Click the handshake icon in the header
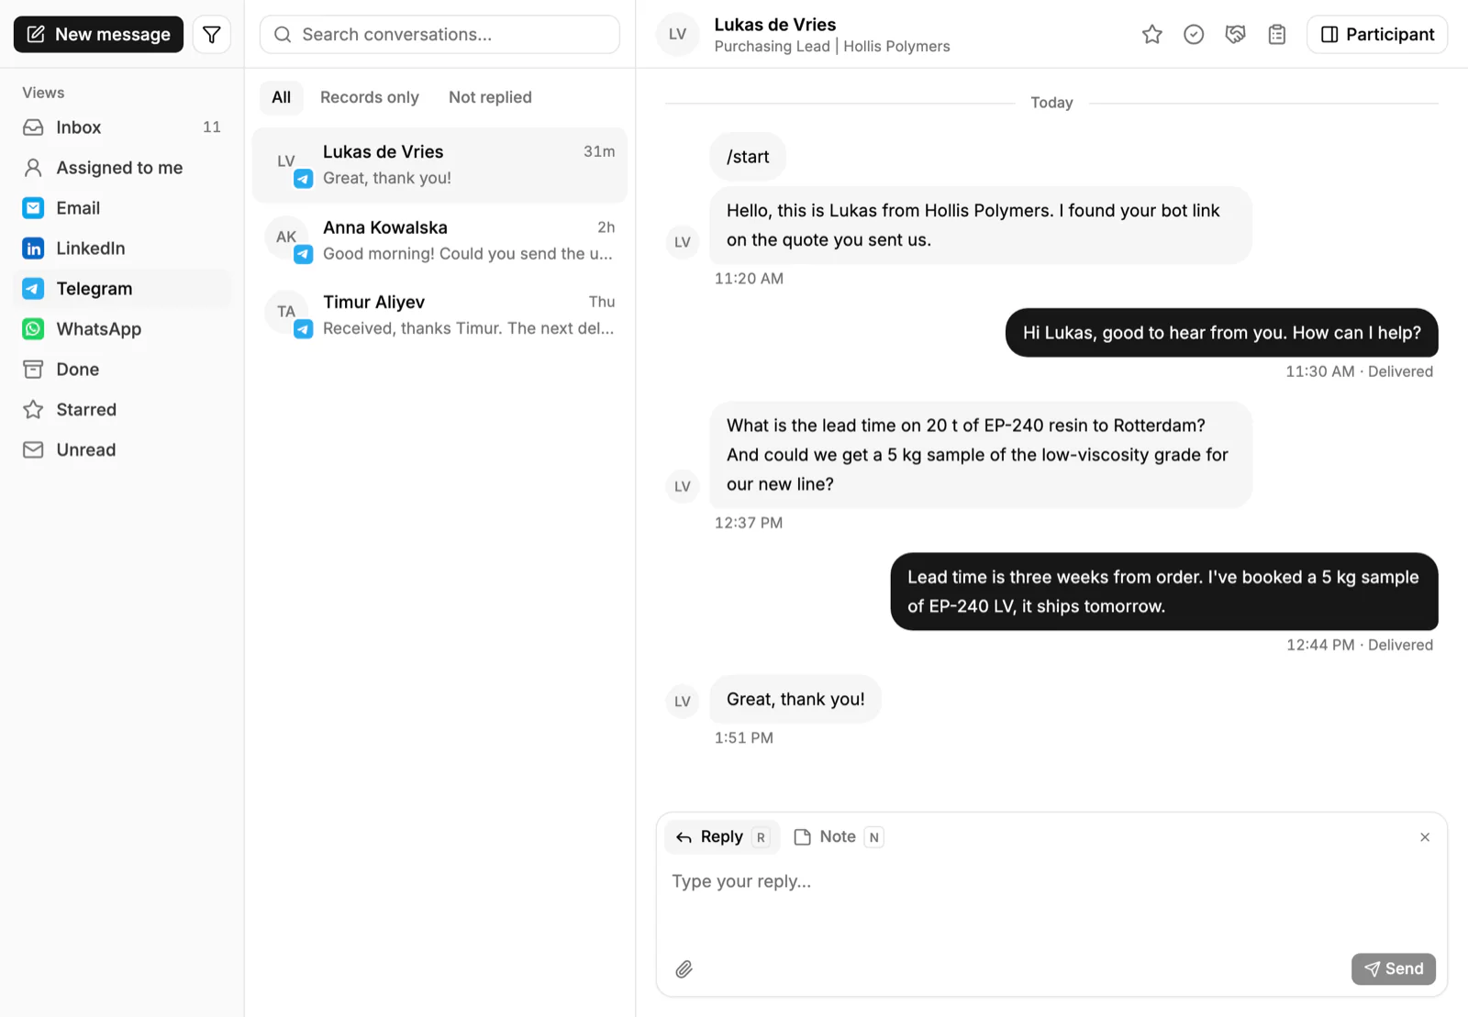This screenshot has width=1468, height=1017. click(x=1235, y=35)
